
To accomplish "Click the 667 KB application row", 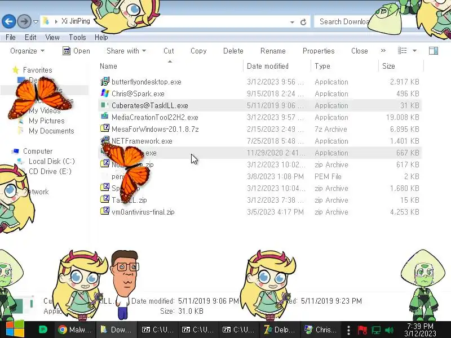I will 260,153.
